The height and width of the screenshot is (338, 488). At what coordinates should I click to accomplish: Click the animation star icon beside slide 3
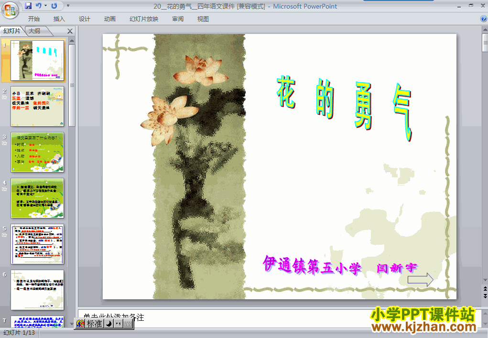4,143
